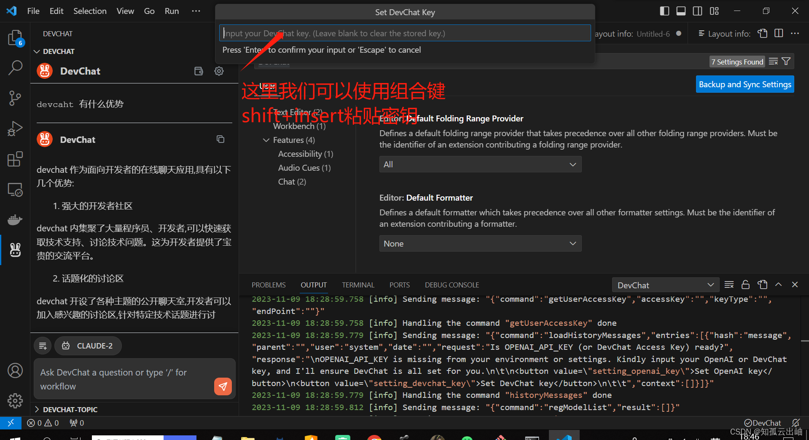Open the Docker view in activity bar
809x440 pixels.
pos(15,220)
